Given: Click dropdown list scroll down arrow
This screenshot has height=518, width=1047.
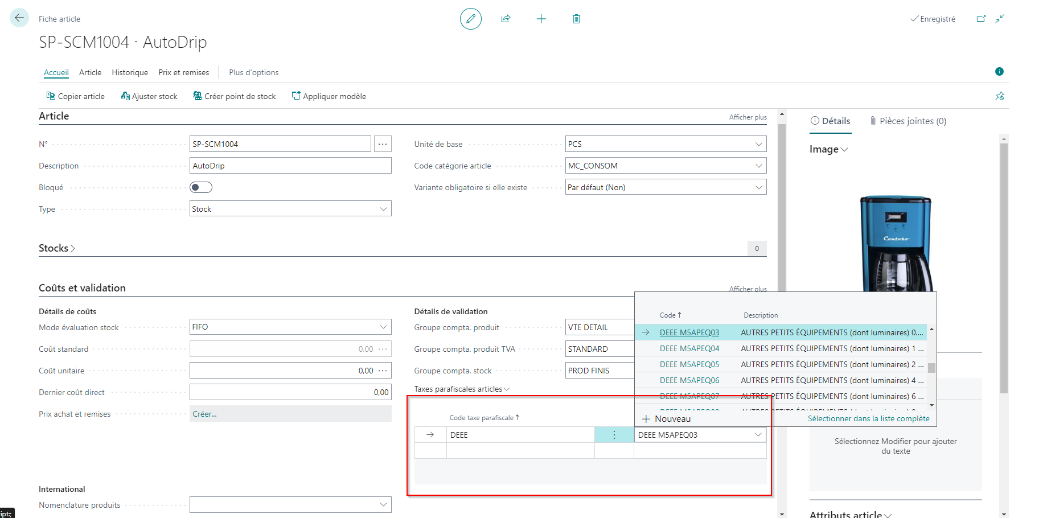Looking at the screenshot, I should 931,405.
